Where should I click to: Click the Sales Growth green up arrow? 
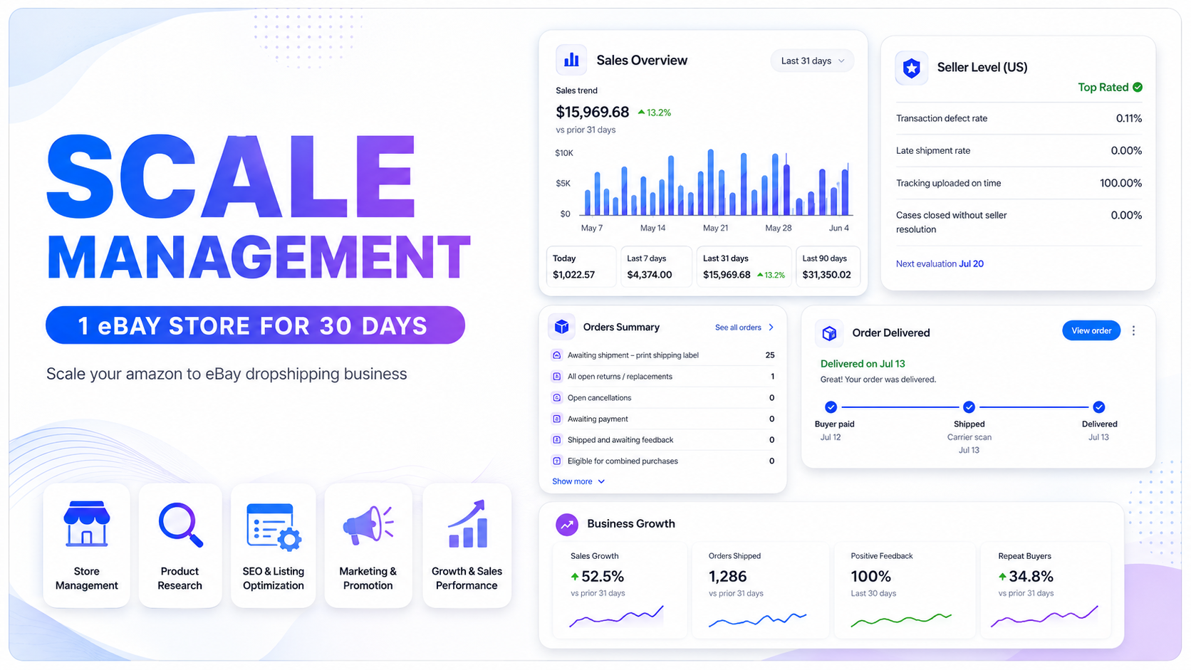pos(575,577)
